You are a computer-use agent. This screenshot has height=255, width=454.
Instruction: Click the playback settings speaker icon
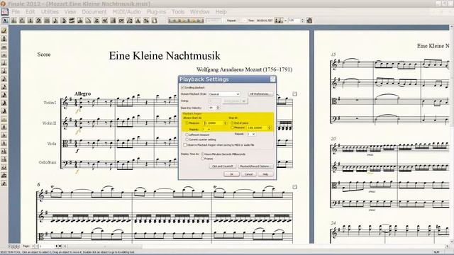(x=309, y=21)
